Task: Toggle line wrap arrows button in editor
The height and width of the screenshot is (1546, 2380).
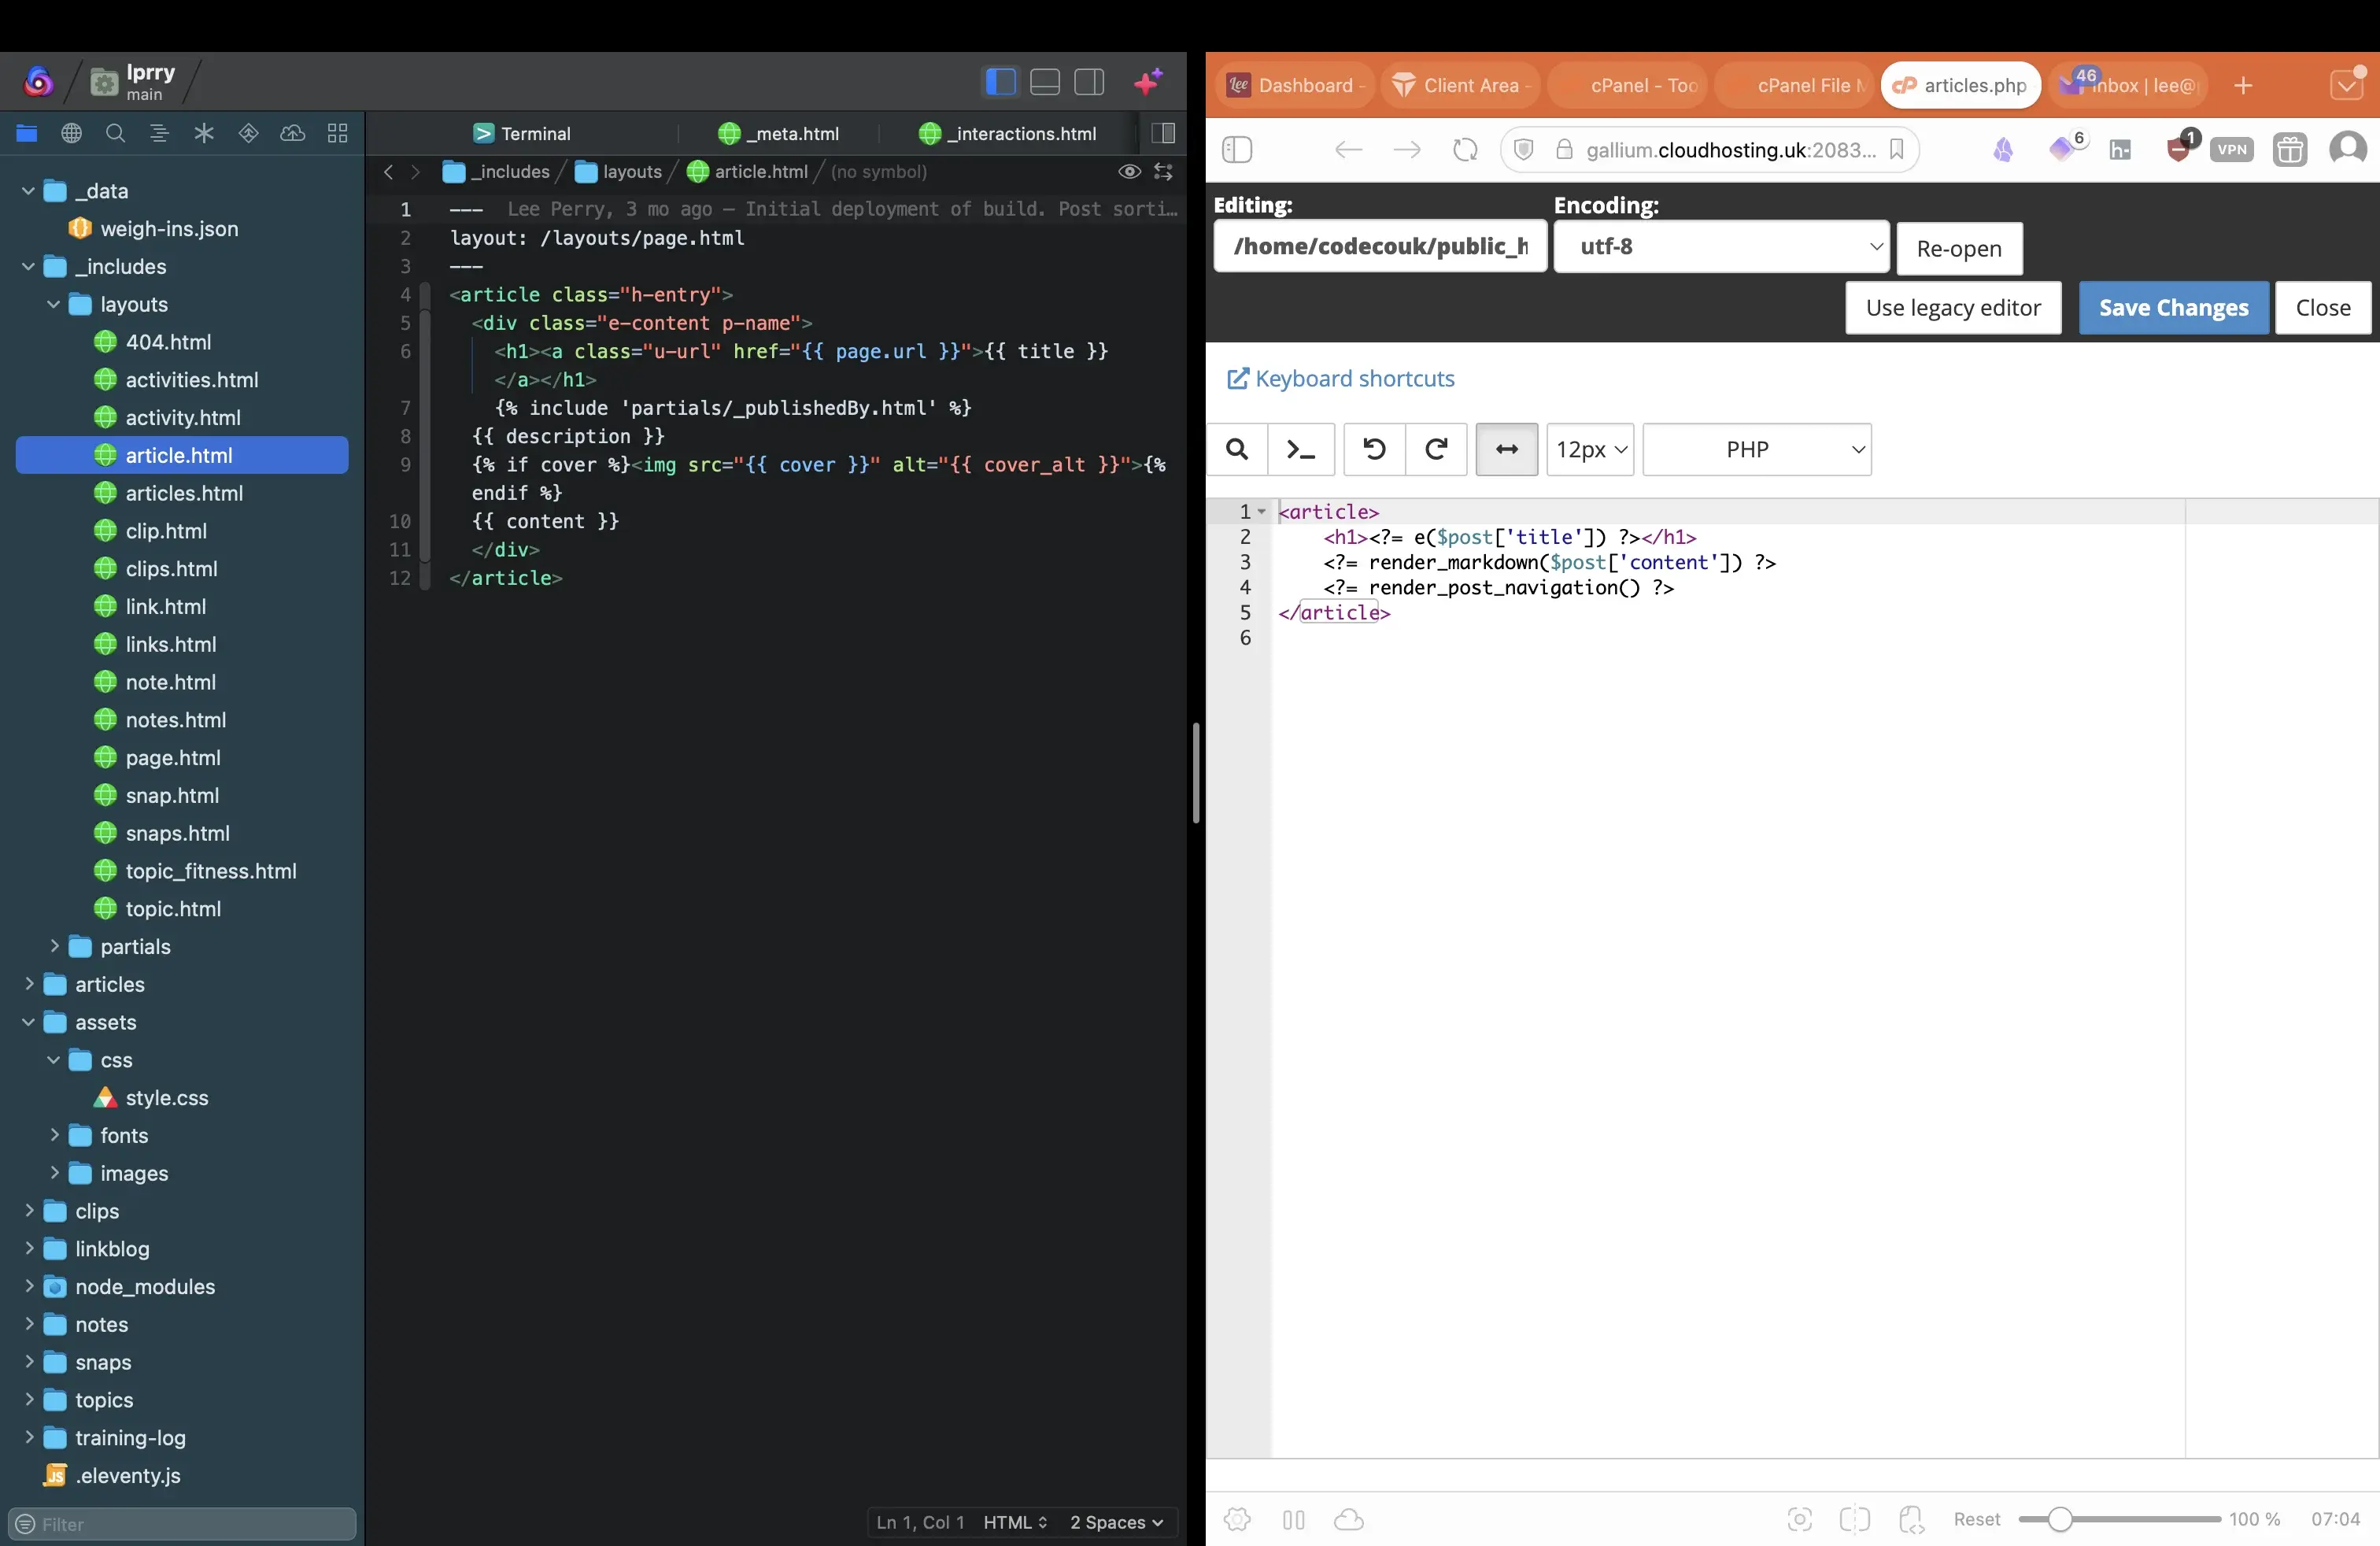Action: click(1506, 449)
